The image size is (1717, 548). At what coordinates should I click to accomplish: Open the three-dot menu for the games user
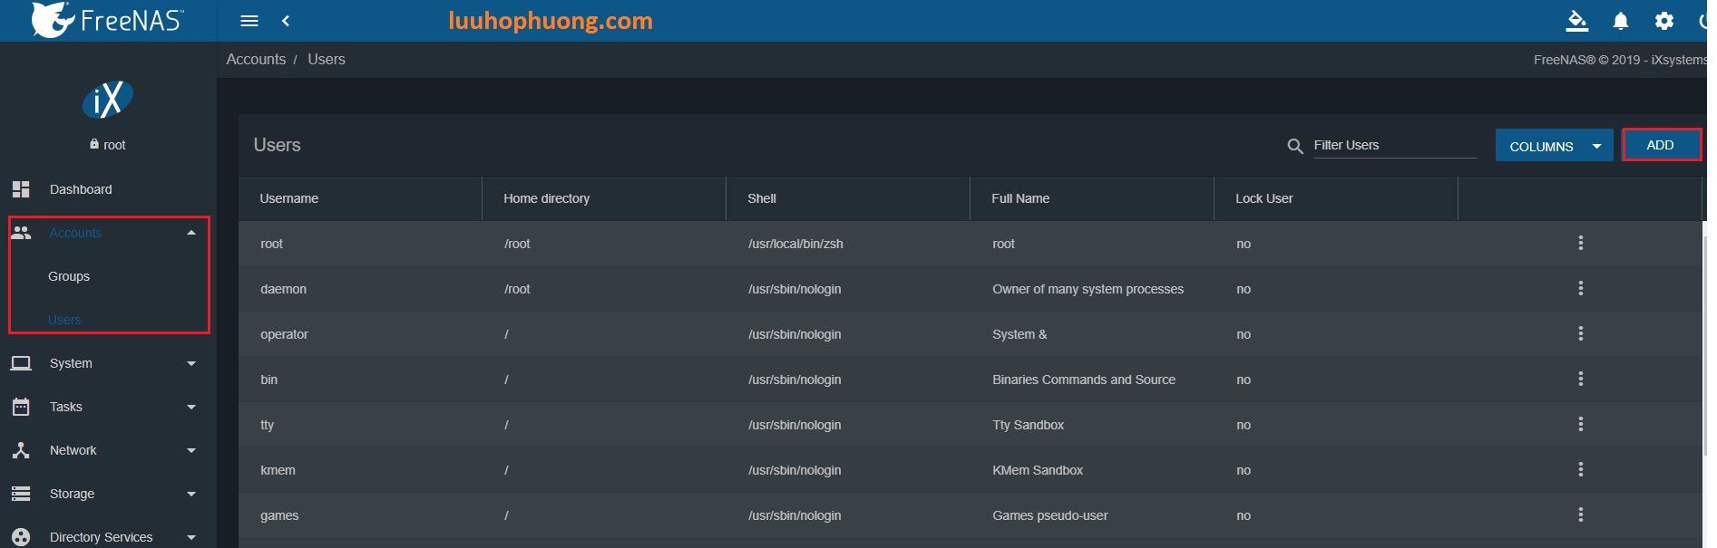click(1580, 515)
